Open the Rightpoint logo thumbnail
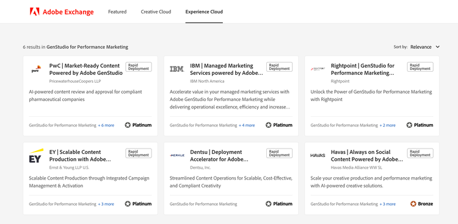The image size is (458, 224). [x=318, y=69]
